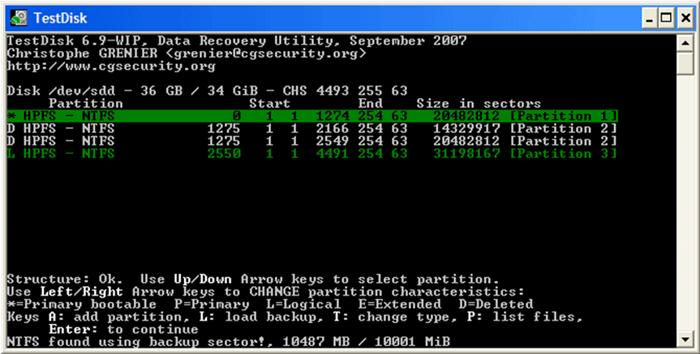The image size is (700, 354).
Task: Click the http://www.cgsecurity.org URL
Action: pos(111,66)
